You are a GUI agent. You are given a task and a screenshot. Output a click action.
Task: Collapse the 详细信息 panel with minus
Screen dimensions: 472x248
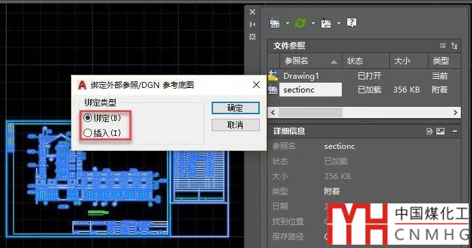pyautogui.click(x=455, y=131)
